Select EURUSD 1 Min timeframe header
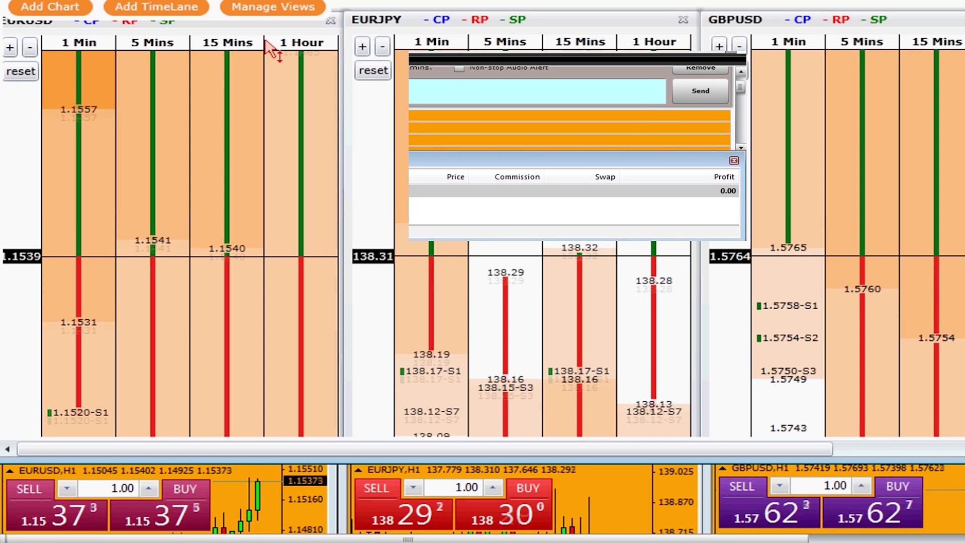The image size is (965, 543). pyautogui.click(x=79, y=43)
